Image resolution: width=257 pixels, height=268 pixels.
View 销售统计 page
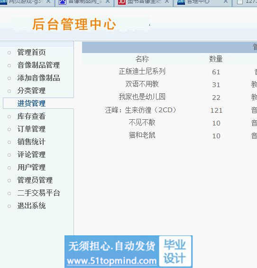31,142
